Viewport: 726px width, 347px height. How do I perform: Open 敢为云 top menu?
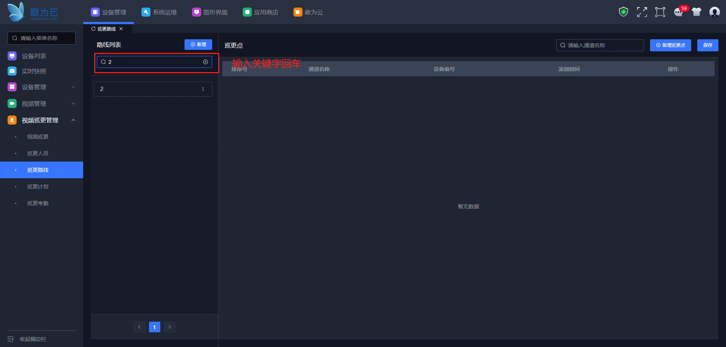tap(308, 12)
